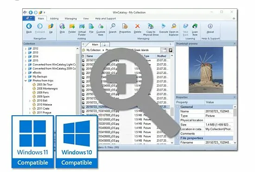The image size is (255, 172).
Task: Click the Collection tree scroll up arrow
Action: [x=77, y=49]
